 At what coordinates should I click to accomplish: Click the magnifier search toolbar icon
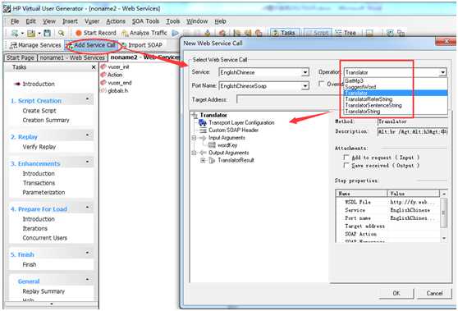[x=61, y=33]
